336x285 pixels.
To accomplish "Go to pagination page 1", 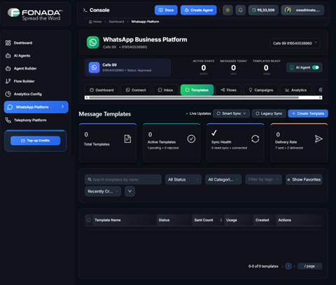I will point(288,266).
